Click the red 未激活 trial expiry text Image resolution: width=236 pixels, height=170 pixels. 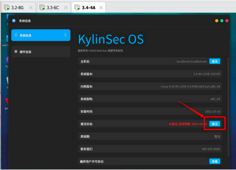pos(188,124)
